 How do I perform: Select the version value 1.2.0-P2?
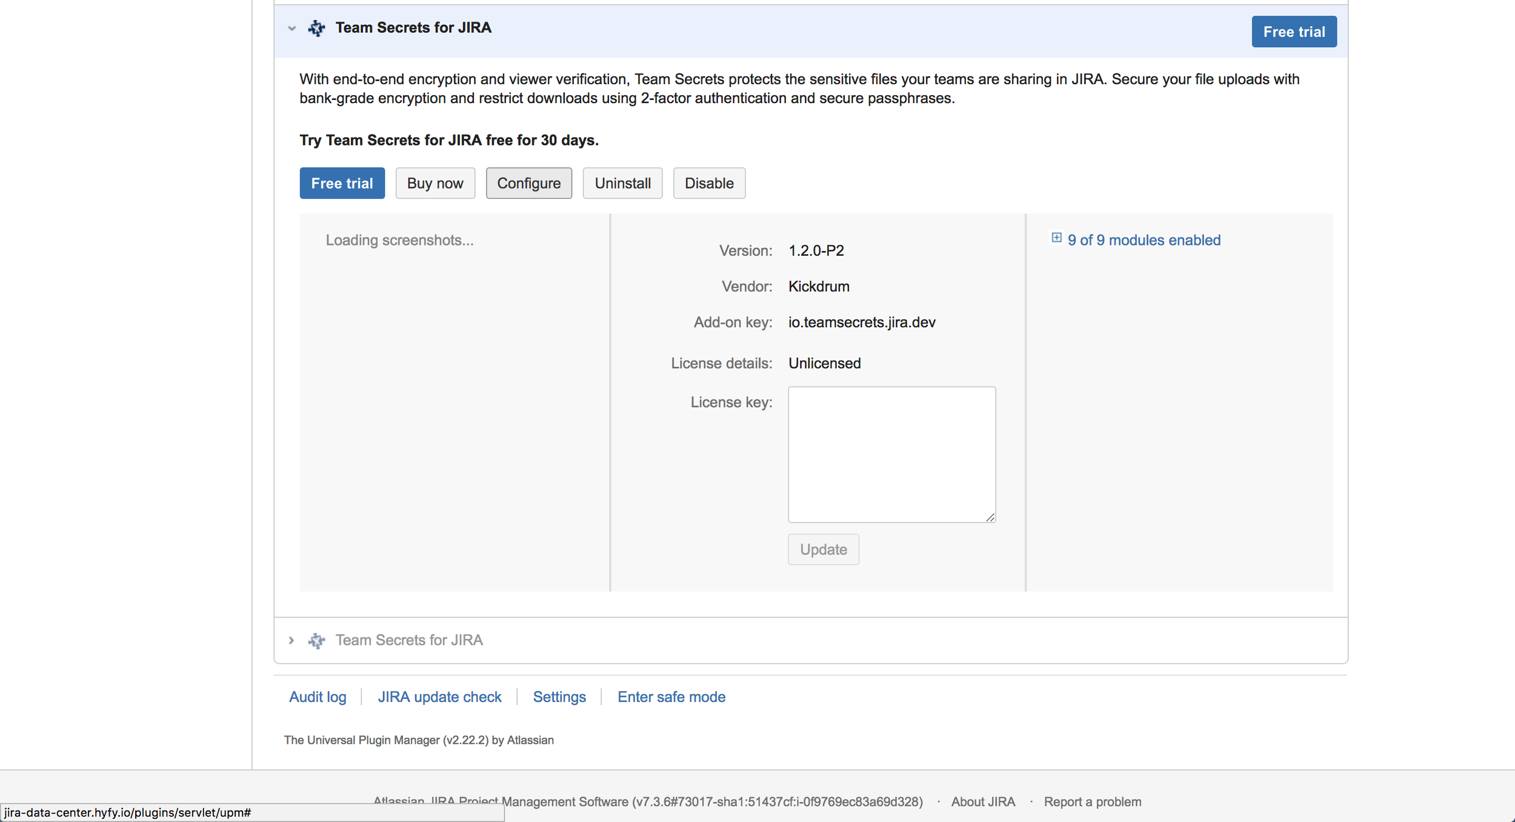(x=816, y=250)
